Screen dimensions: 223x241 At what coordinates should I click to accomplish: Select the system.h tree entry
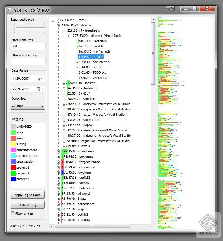93,41
